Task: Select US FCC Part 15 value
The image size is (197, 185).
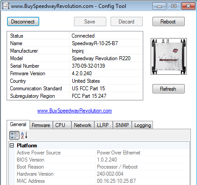Action: click(x=88, y=89)
